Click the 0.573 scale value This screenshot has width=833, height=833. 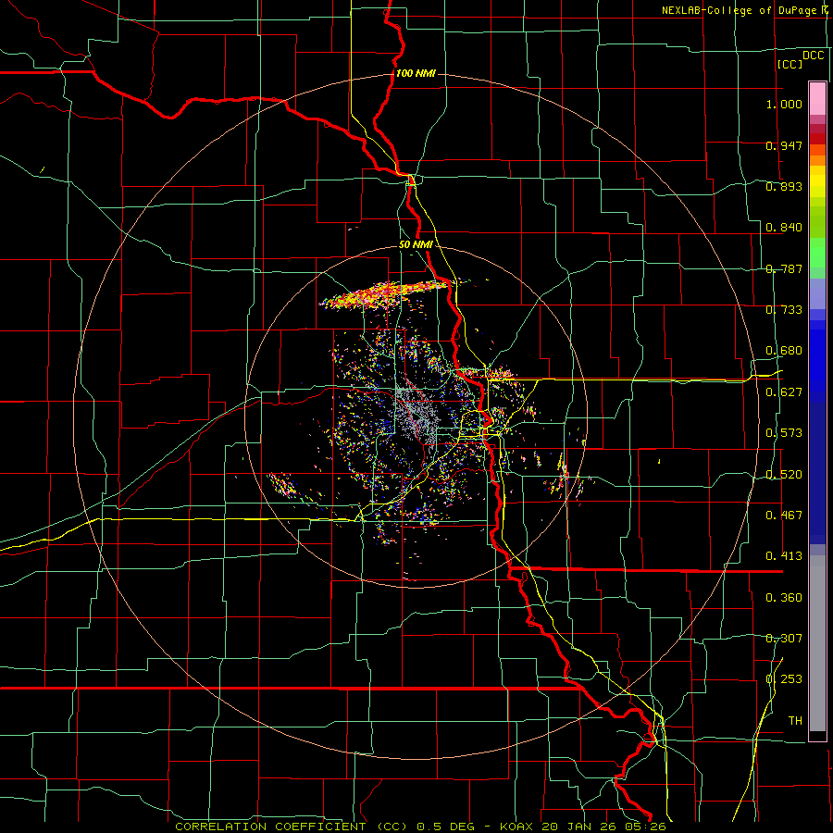(784, 433)
